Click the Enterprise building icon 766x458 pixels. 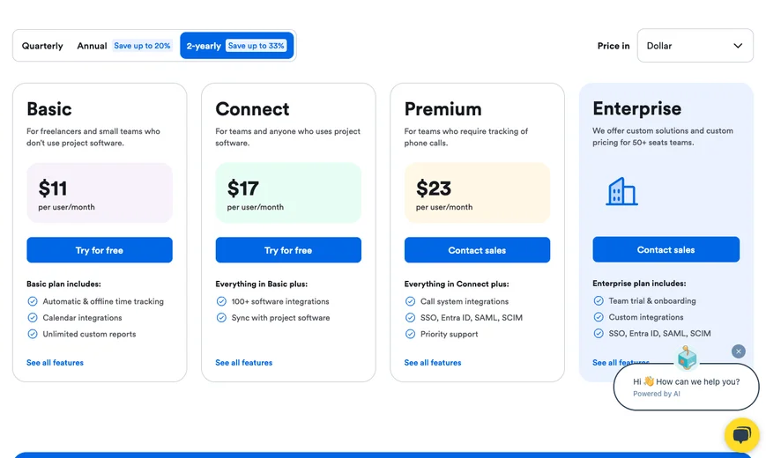tap(621, 191)
